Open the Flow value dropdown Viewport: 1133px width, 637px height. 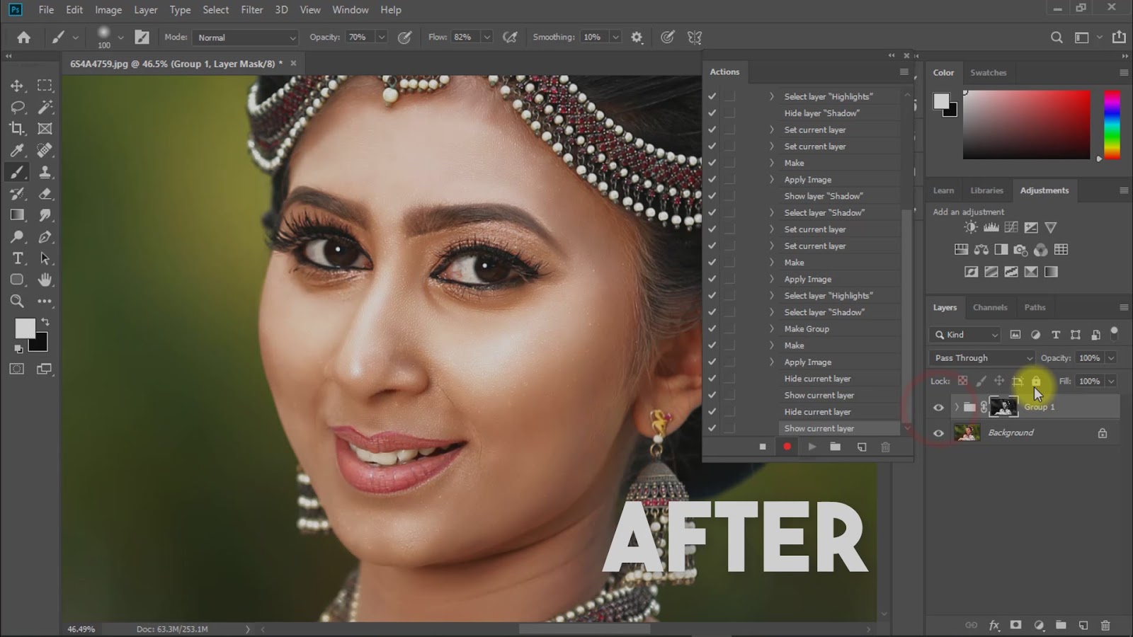[486, 38]
